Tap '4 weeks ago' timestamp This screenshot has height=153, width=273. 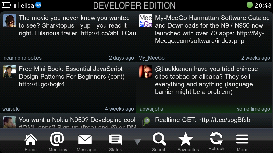click(120, 109)
